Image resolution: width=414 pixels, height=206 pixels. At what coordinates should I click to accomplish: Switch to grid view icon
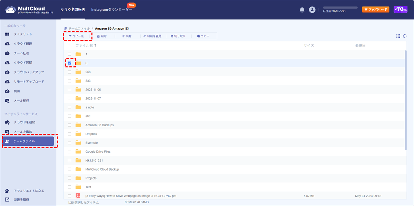398,36
